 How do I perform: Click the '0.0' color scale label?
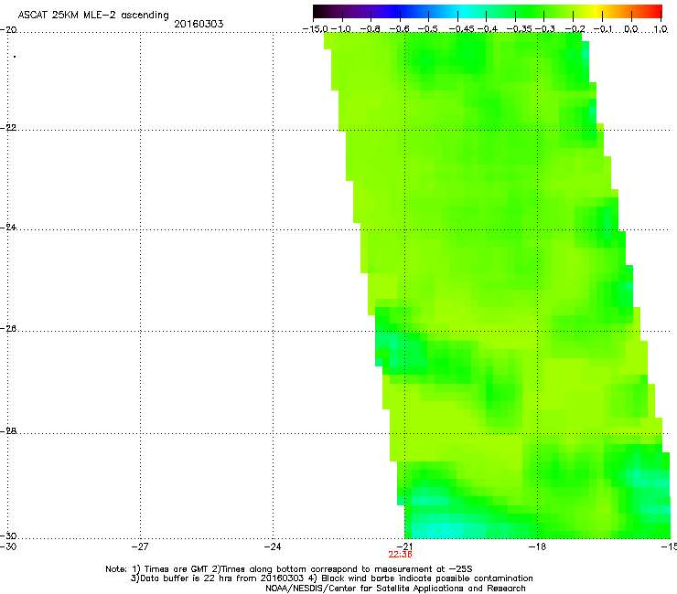(631, 29)
